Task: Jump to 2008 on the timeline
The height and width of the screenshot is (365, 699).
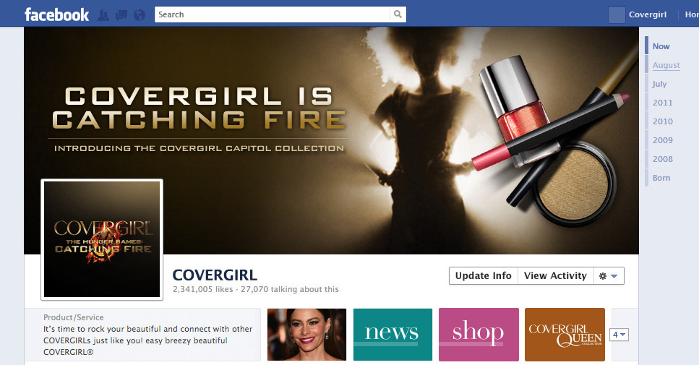Action: click(x=662, y=159)
